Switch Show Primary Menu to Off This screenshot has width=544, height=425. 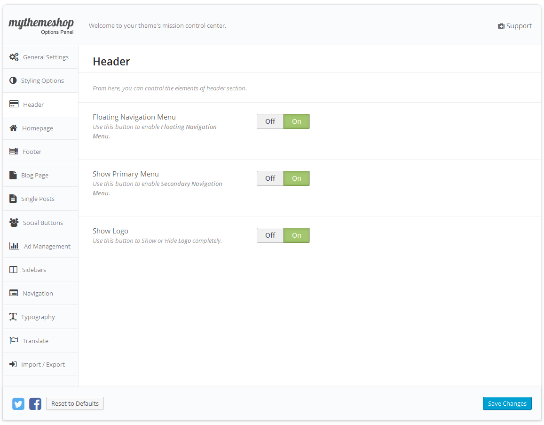tap(270, 178)
